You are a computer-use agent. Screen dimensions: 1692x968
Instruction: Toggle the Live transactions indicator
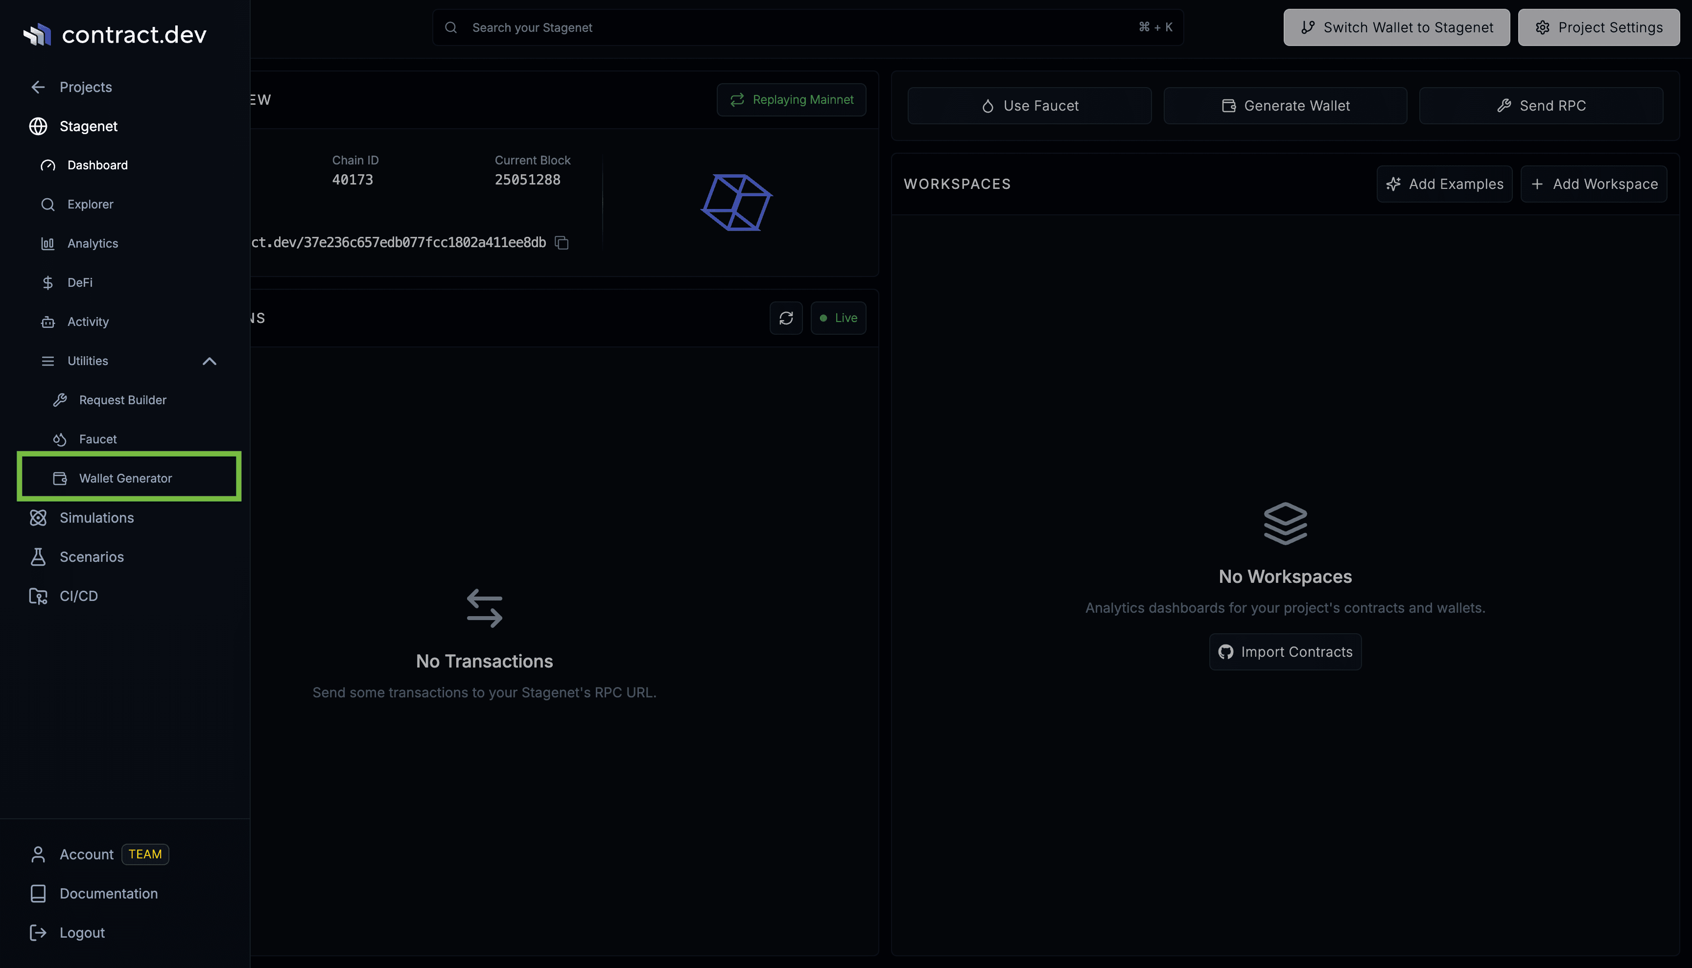click(838, 318)
